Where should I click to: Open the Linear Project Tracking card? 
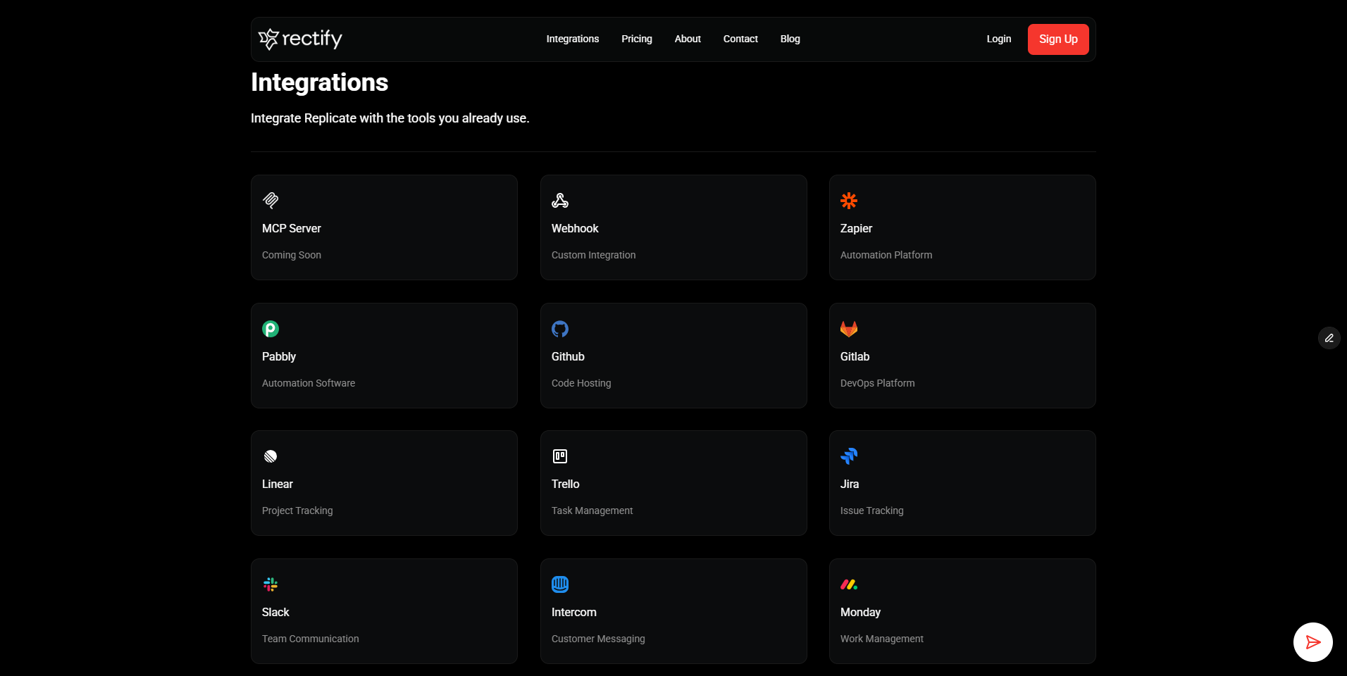tap(384, 483)
